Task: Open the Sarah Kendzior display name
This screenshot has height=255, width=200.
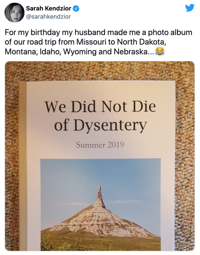Action: coord(49,8)
